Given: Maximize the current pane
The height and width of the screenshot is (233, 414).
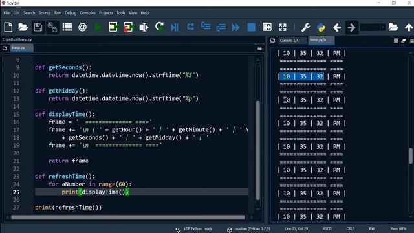Looking at the screenshot, I should [x=267, y=27].
